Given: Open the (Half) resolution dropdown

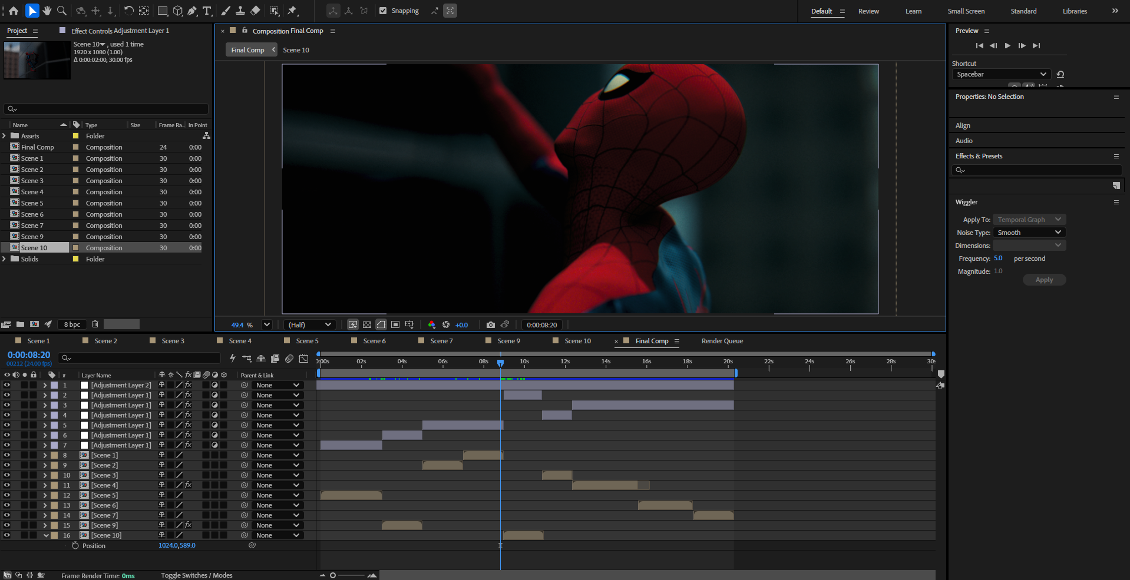Looking at the screenshot, I should (x=309, y=324).
